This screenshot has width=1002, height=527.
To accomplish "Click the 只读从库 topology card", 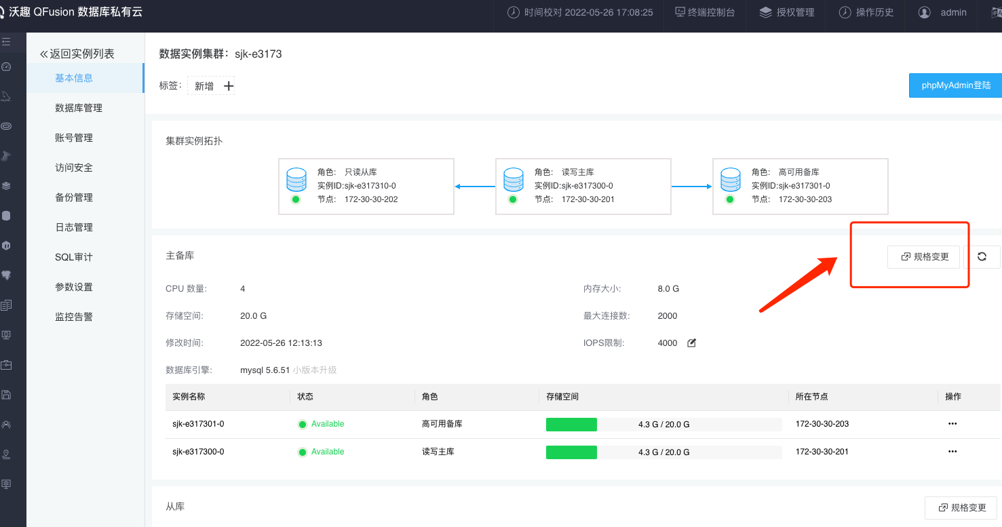I will coord(366,187).
